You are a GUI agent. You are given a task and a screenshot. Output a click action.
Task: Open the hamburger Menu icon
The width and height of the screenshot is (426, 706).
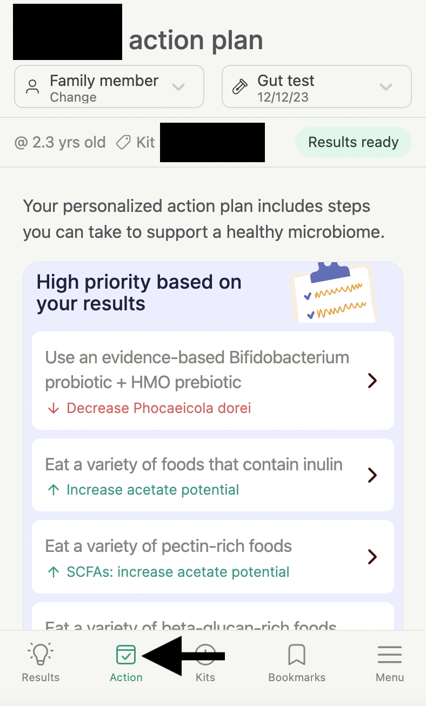(x=390, y=655)
